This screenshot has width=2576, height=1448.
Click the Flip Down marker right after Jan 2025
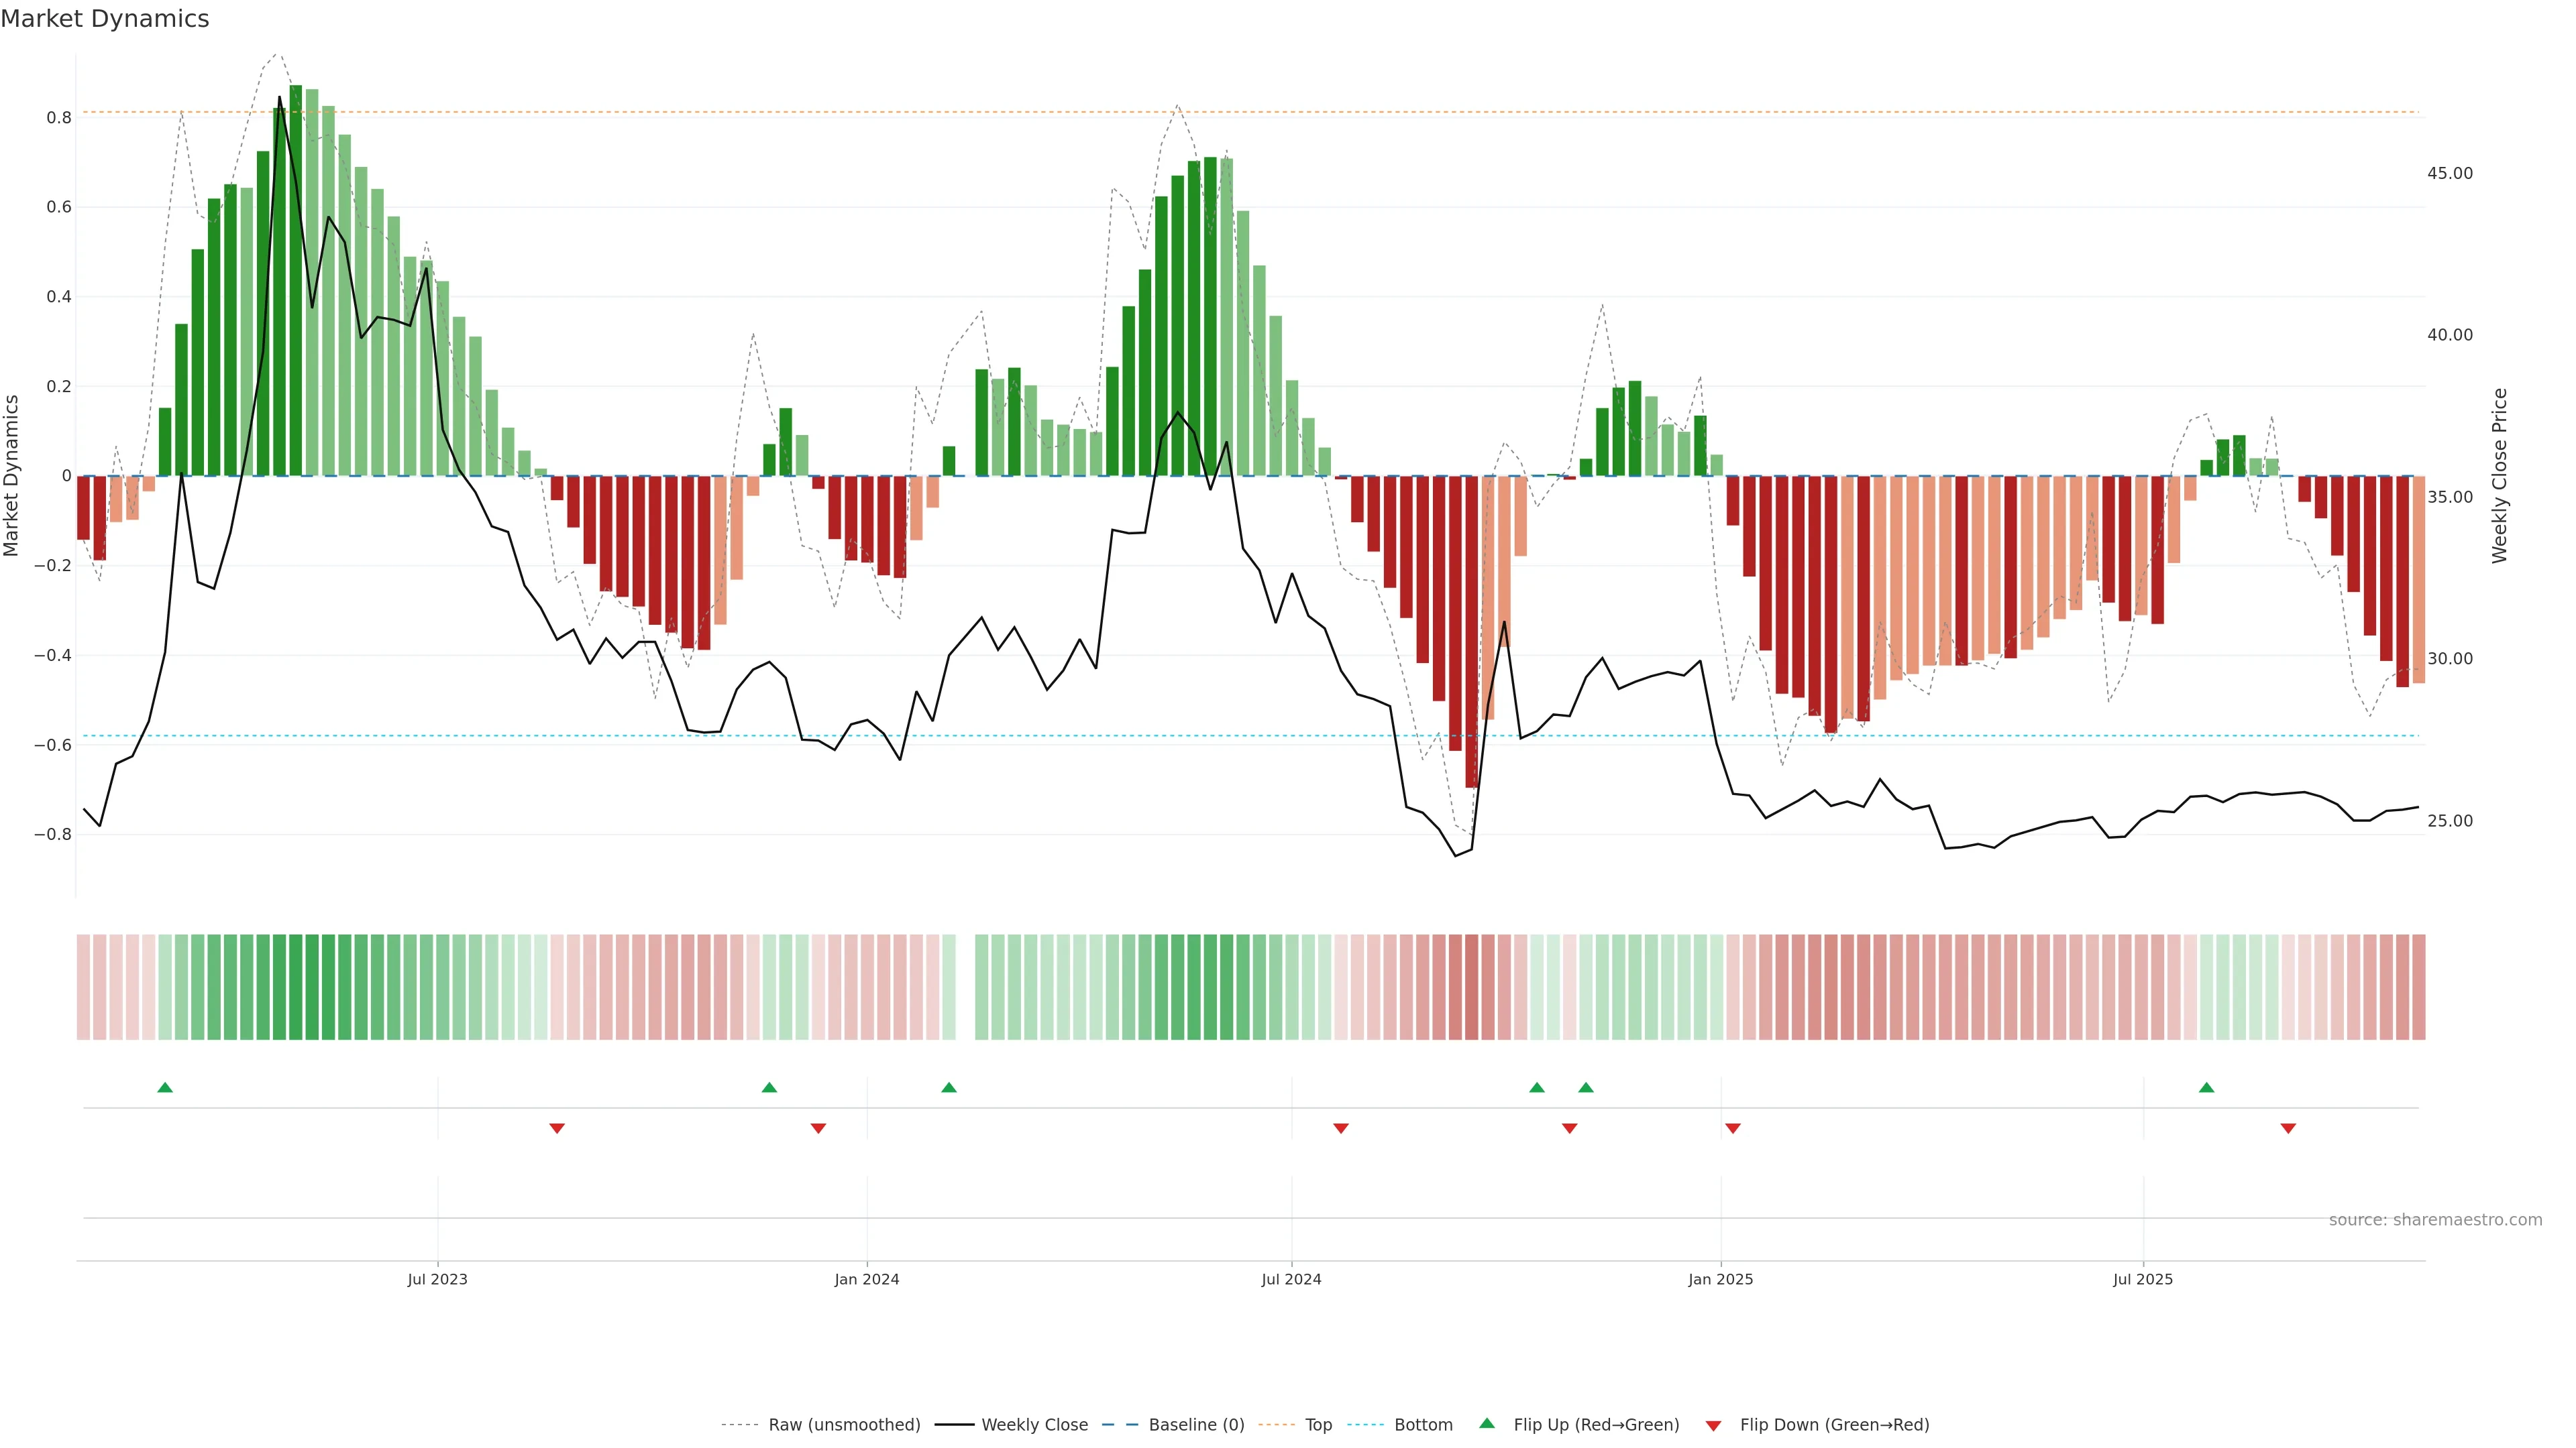coord(1733,1128)
